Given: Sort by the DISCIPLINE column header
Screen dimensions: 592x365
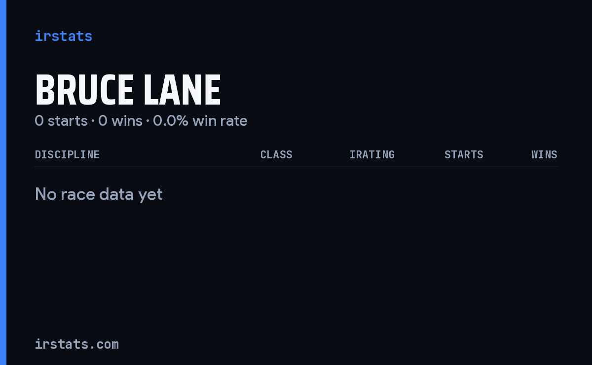Looking at the screenshot, I should tap(67, 155).
